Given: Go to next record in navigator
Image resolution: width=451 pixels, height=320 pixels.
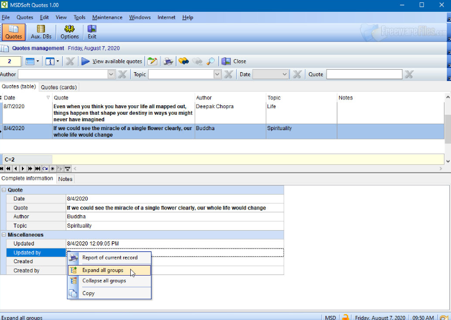Looking at the screenshot, I should pyautogui.click(x=22, y=169).
